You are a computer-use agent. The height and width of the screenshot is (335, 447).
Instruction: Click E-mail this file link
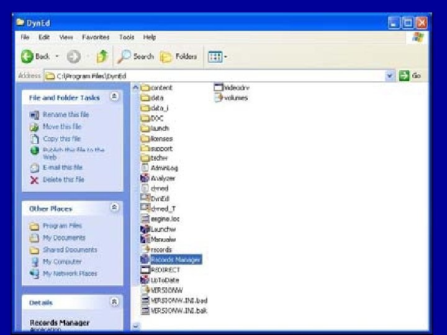pyautogui.click(x=63, y=167)
